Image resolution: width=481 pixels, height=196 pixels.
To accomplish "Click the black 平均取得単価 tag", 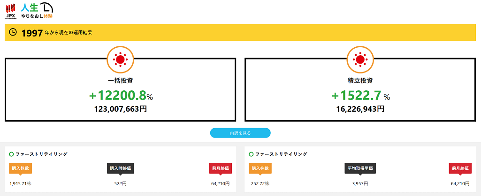I will click(x=360, y=168).
